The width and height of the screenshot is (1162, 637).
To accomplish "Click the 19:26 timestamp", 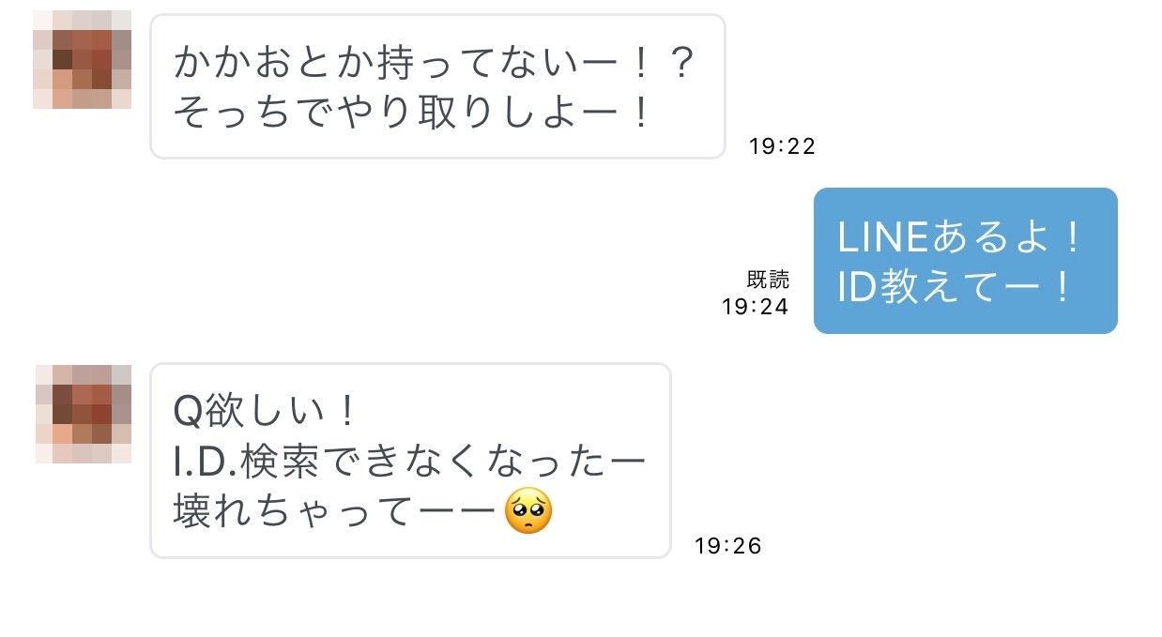I will (x=727, y=546).
